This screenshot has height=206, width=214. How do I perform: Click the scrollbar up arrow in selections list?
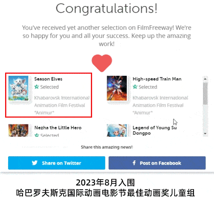click(x=205, y=79)
